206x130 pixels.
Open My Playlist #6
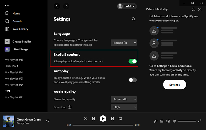coord(14,60)
